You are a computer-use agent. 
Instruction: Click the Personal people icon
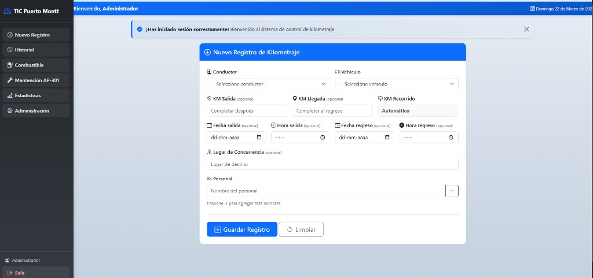click(x=209, y=179)
